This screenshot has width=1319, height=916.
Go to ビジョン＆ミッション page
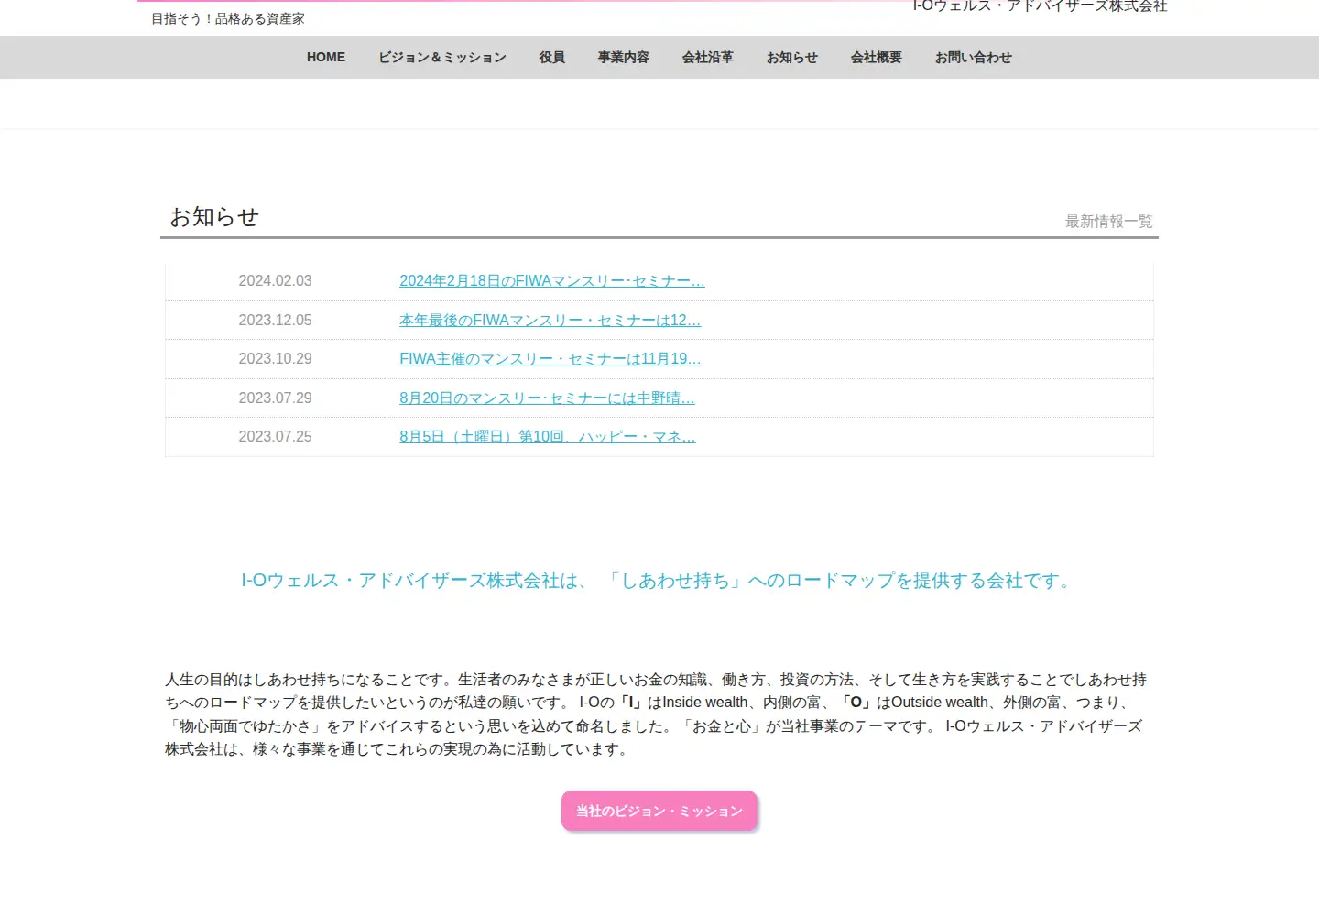point(442,57)
